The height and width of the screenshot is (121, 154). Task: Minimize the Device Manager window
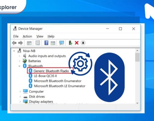click(107, 29)
